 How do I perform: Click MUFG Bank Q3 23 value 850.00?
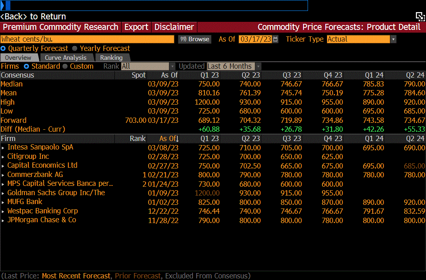coord(291,202)
